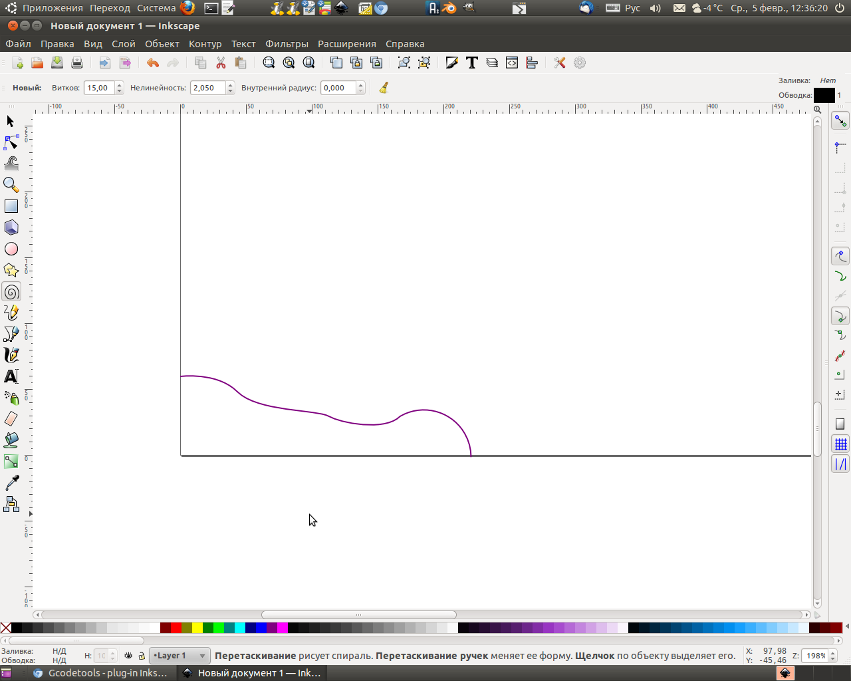The height and width of the screenshot is (681, 851).
Task: Decrease Нелинейность value with down arrow
Action: [230, 91]
